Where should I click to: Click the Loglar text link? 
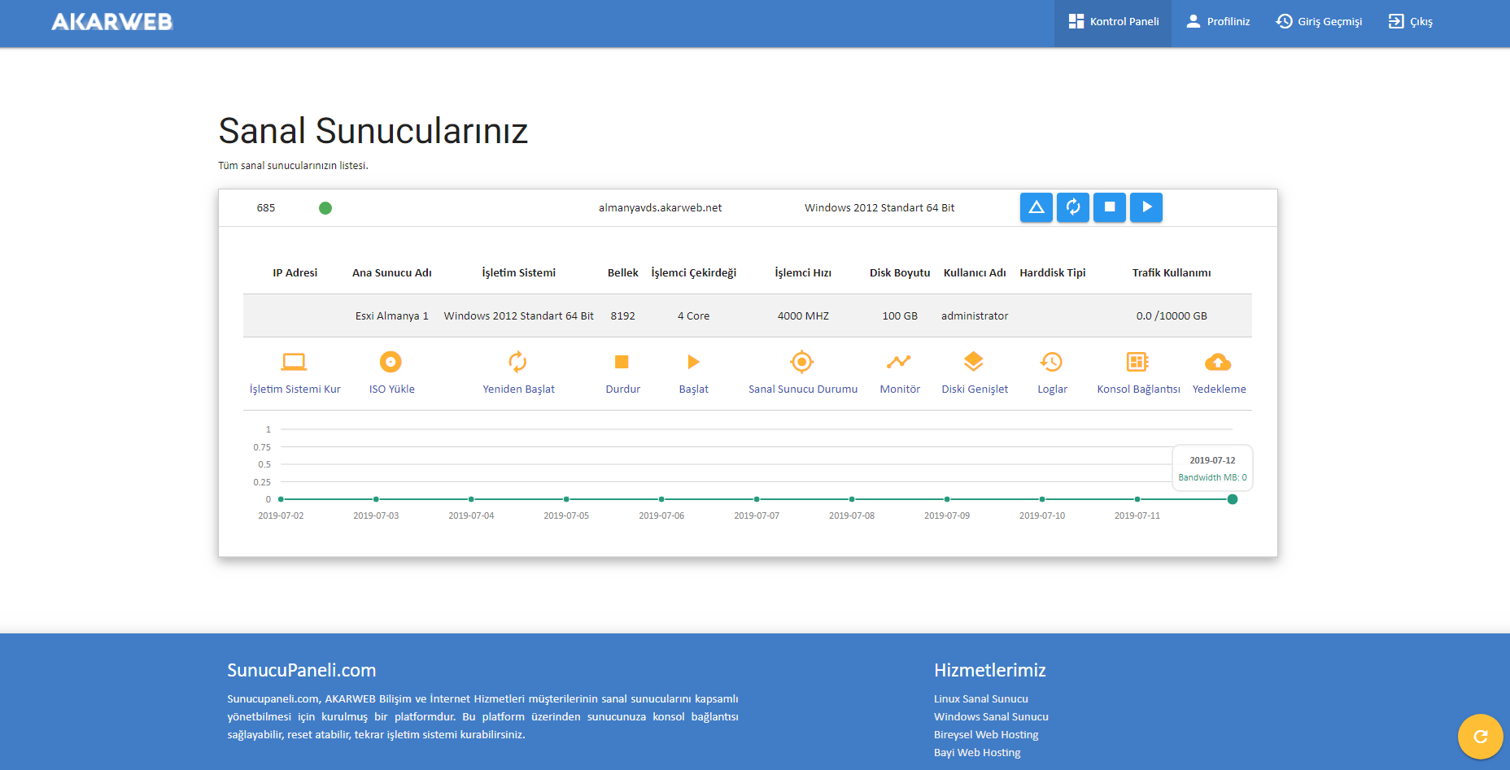pos(1053,389)
